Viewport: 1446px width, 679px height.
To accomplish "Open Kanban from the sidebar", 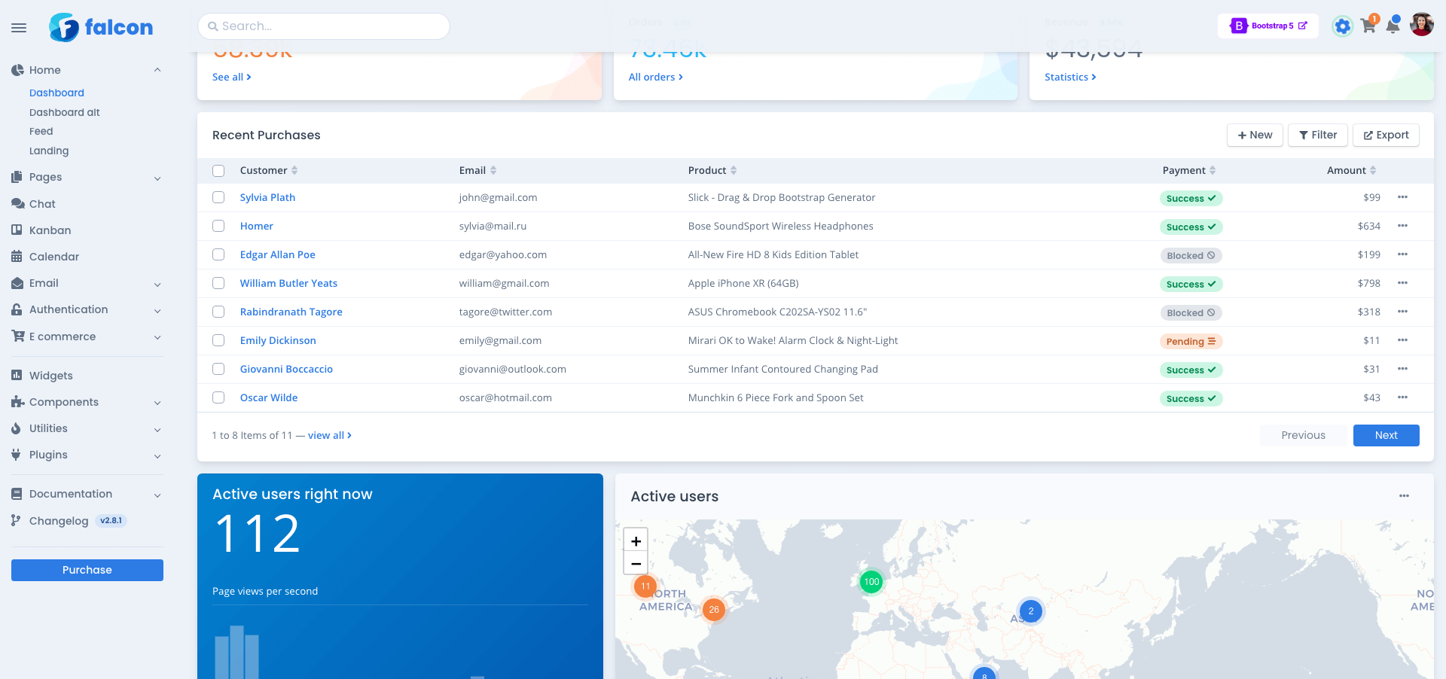I will pyautogui.click(x=50, y=230).
